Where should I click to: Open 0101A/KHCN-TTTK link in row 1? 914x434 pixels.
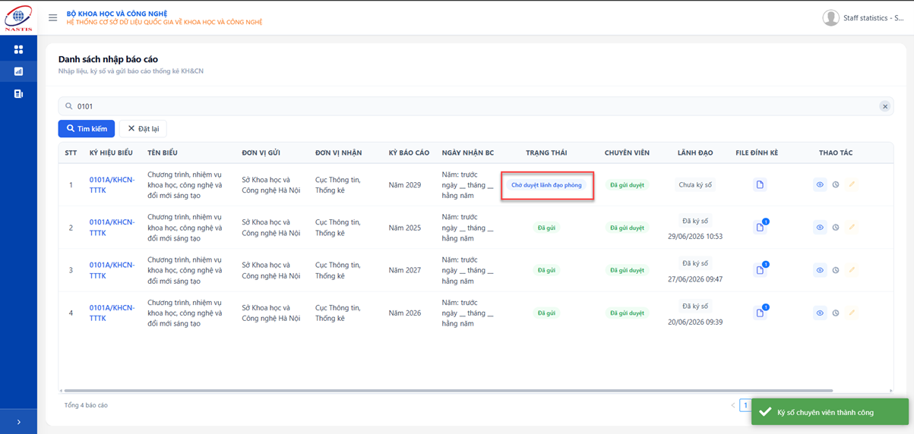[112, 185]
